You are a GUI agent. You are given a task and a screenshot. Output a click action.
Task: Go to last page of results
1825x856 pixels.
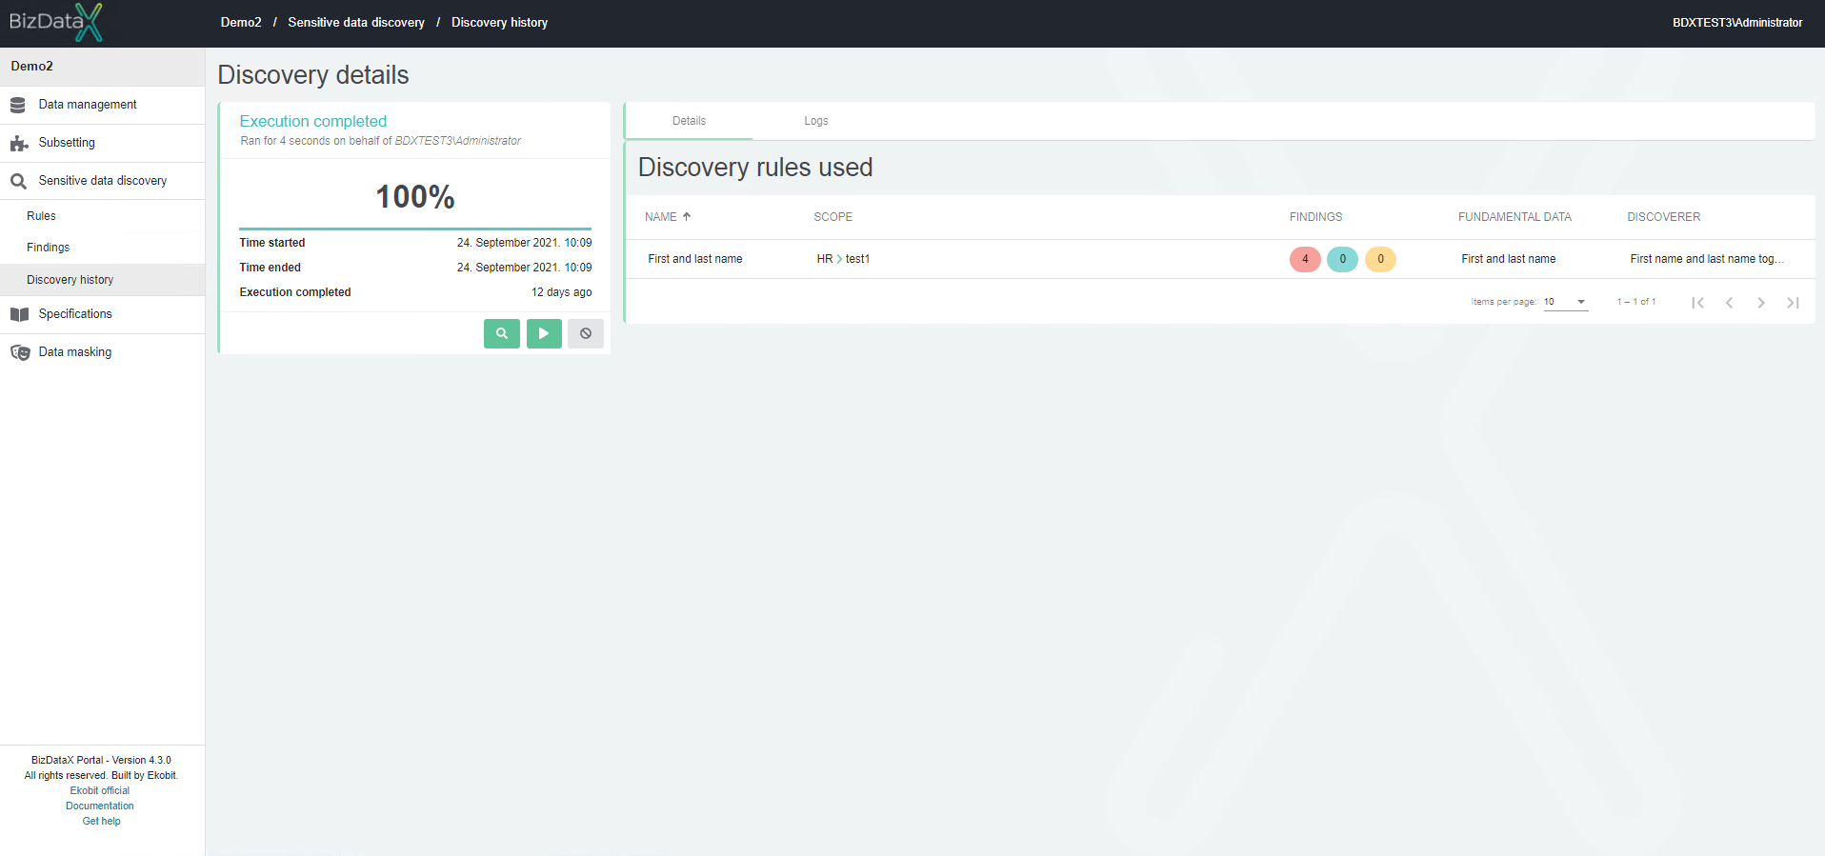[x=1793, y=303]
